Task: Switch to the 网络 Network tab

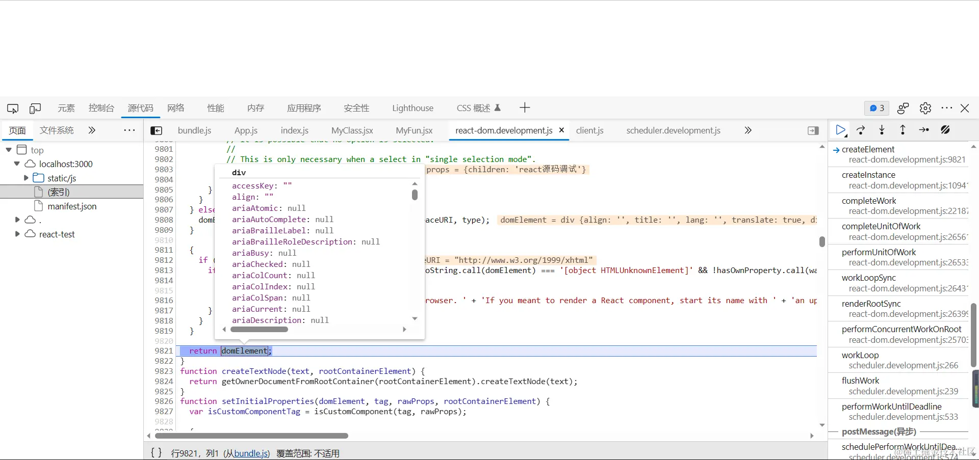Action: (x=176, y=108)
